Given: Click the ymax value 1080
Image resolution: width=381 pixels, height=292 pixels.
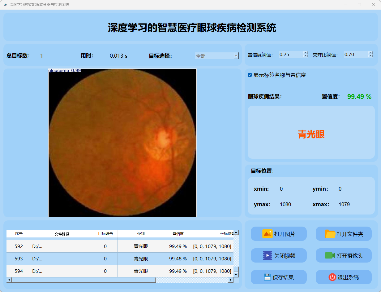Looking at the screenshot, I should (x=285, y=204).
